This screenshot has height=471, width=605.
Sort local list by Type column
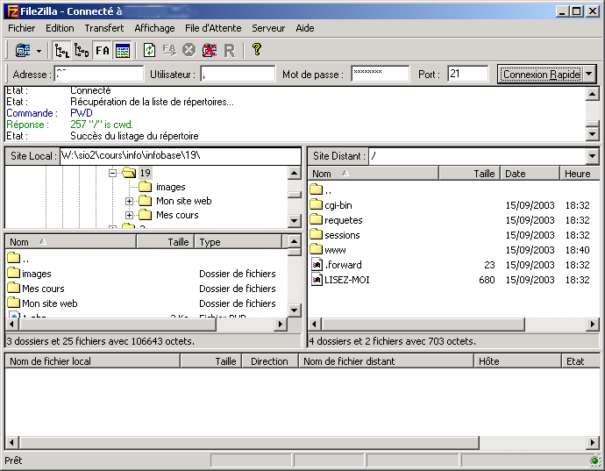pyautogui.click(x=238, y=242)
